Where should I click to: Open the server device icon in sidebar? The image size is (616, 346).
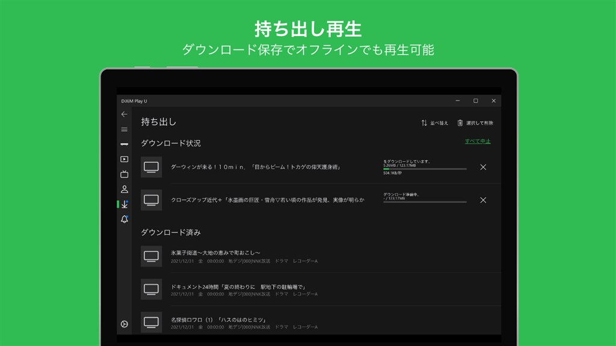coord(124,144)
